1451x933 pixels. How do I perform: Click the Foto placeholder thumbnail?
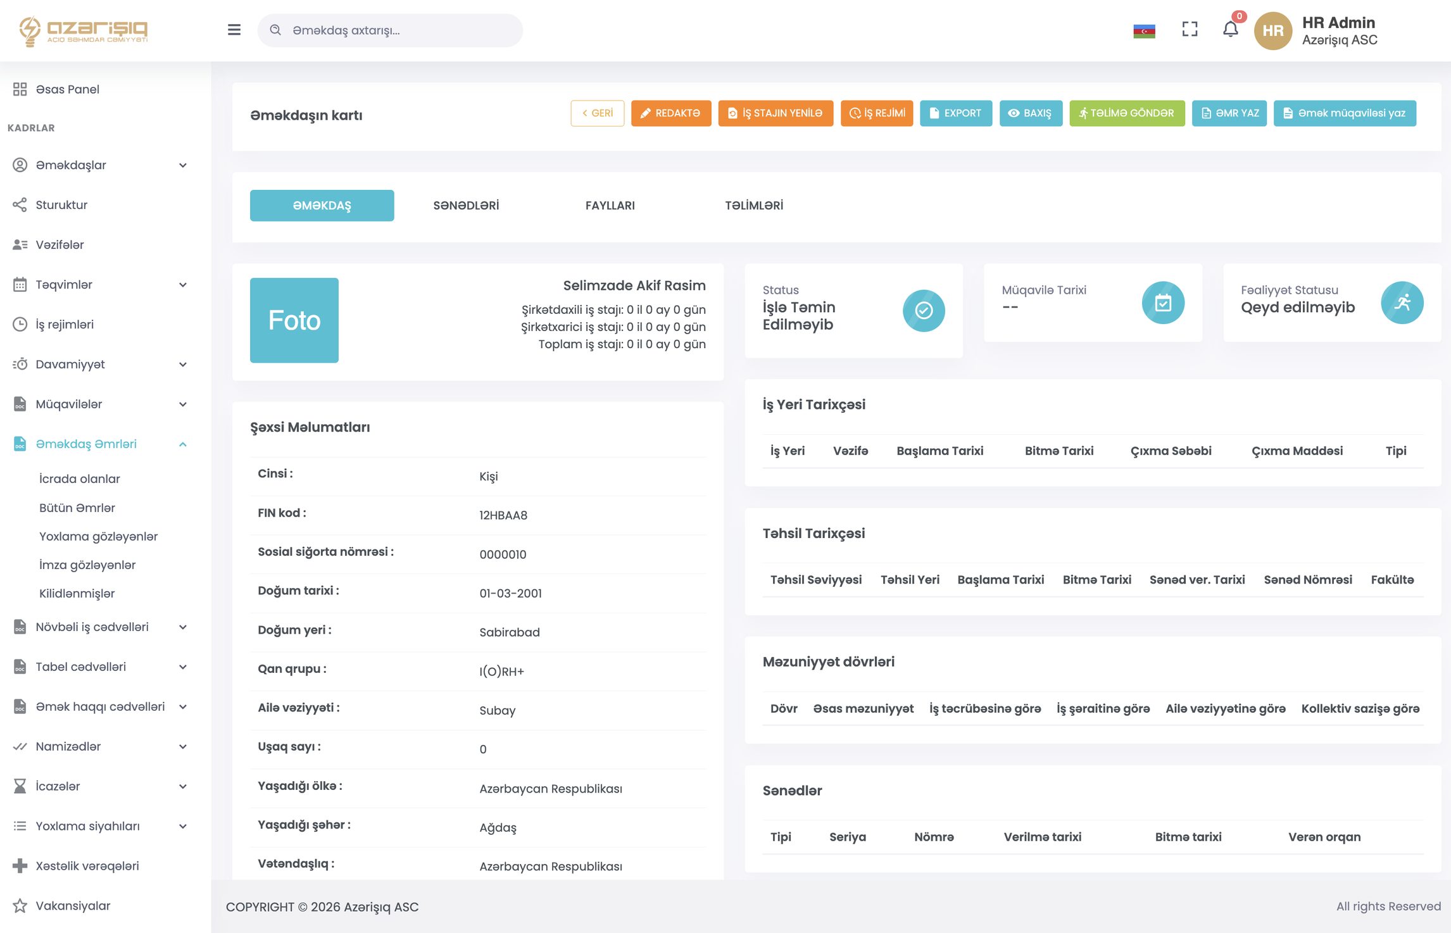[294, 320]
